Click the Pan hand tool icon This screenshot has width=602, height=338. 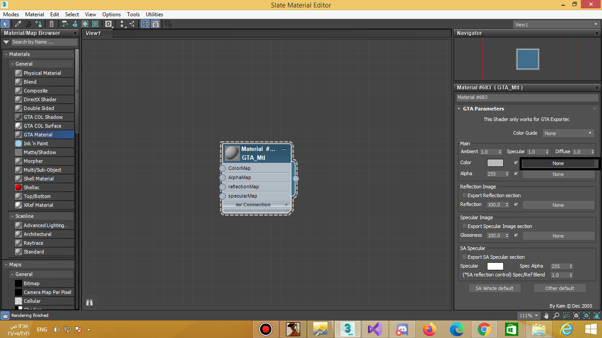[x=546, y=316]
